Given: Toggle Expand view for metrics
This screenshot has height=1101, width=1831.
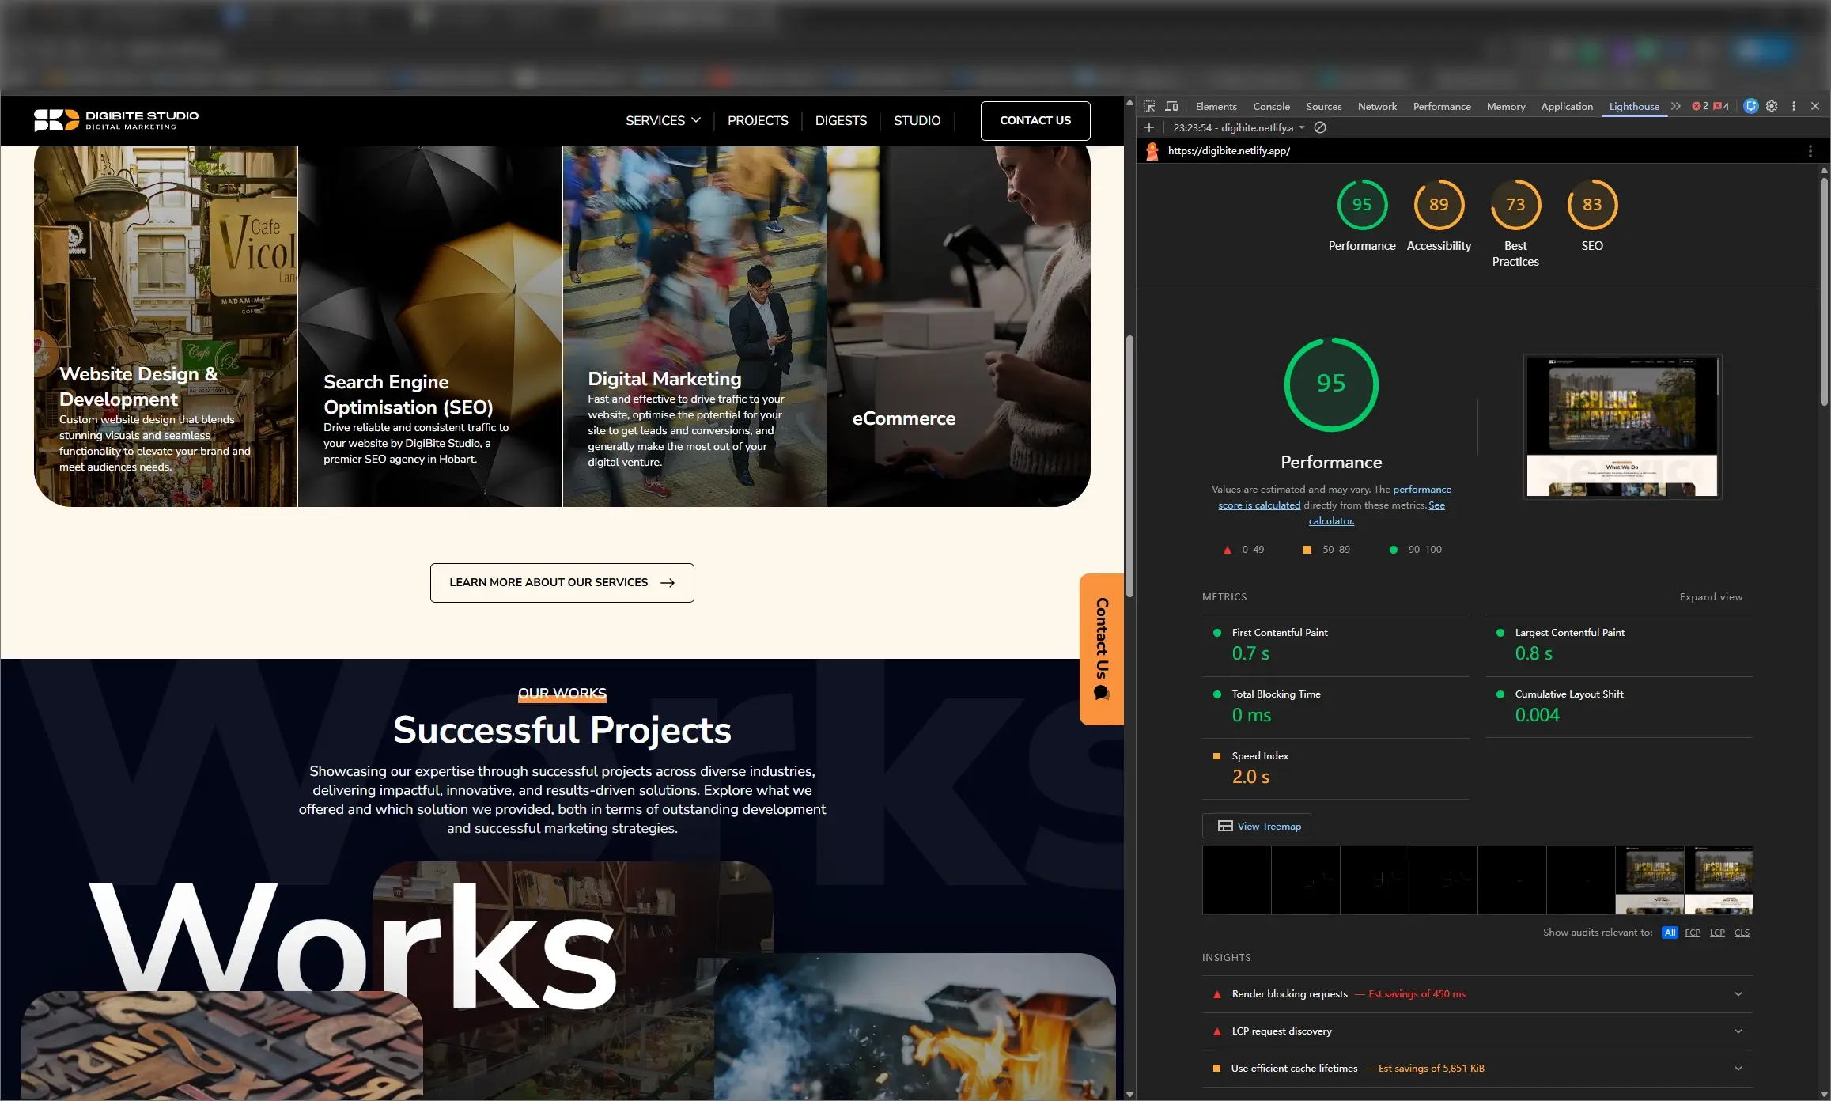Looking at the screenshot, I should [x=1711, y=597].
